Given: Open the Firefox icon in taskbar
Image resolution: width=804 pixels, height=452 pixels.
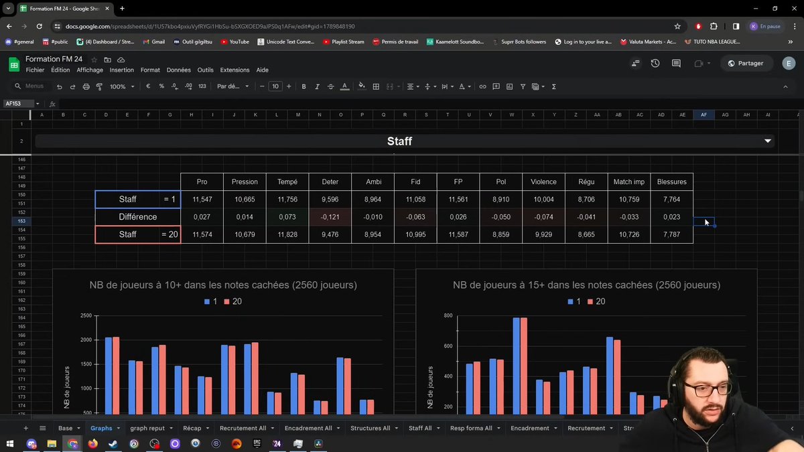Looking at the screenshot, I should pyautogui.click(x=92, y=443).
